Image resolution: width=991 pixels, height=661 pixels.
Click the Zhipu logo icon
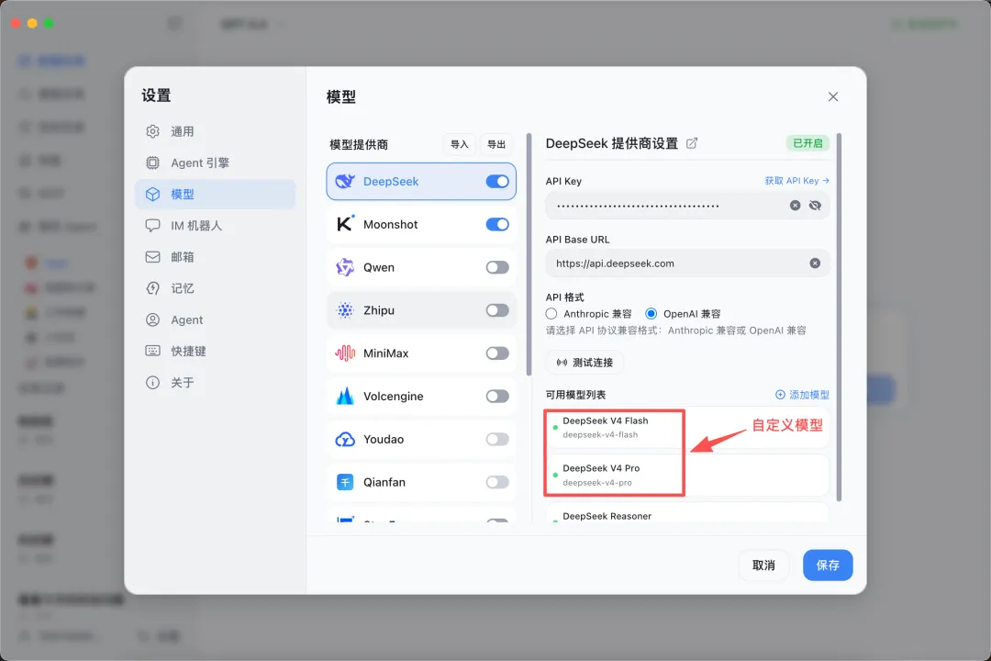345,310
